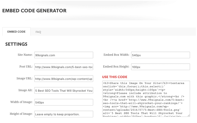Click the Width of Image label
The height and width of the screenshot is (123, 197).
tap(21, 102)
